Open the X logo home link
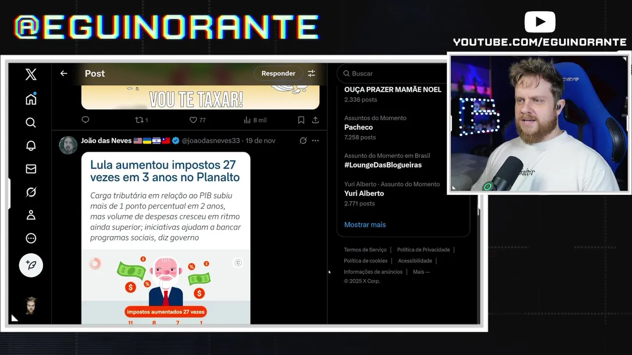The image size is (632, 355). pyautogui.click(x=31, y=74)
